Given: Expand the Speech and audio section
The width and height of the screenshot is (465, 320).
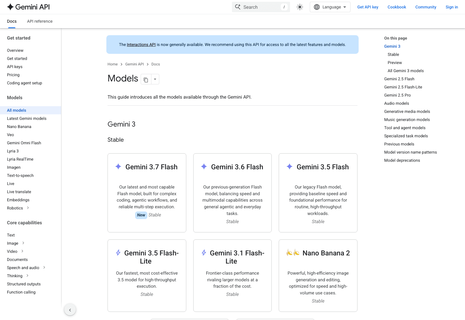Looking at the screenshot, I should click(44, 267).
